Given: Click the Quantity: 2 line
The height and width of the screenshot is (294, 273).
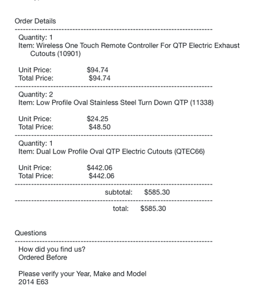Looking at the screenshot, I should [x=36, y=95].
